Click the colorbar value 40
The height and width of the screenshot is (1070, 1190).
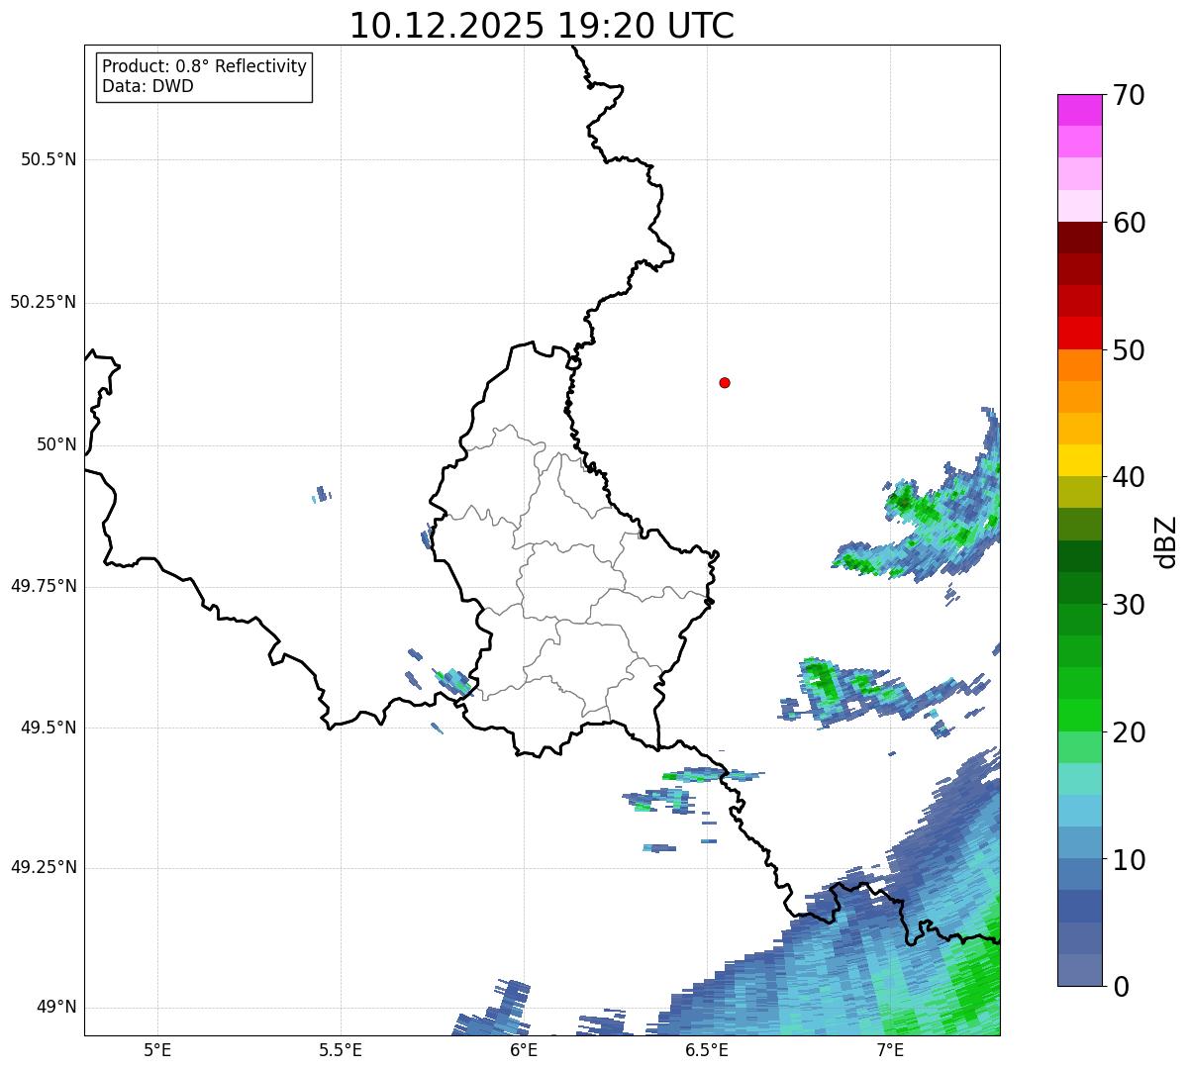click(1129, 477)
